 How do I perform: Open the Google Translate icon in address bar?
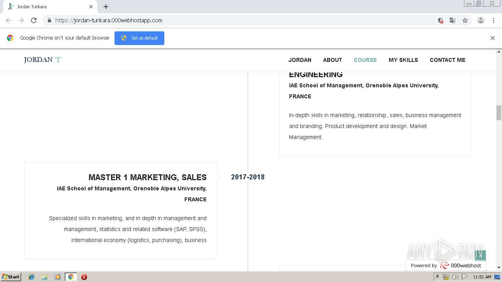coord(453,20)
